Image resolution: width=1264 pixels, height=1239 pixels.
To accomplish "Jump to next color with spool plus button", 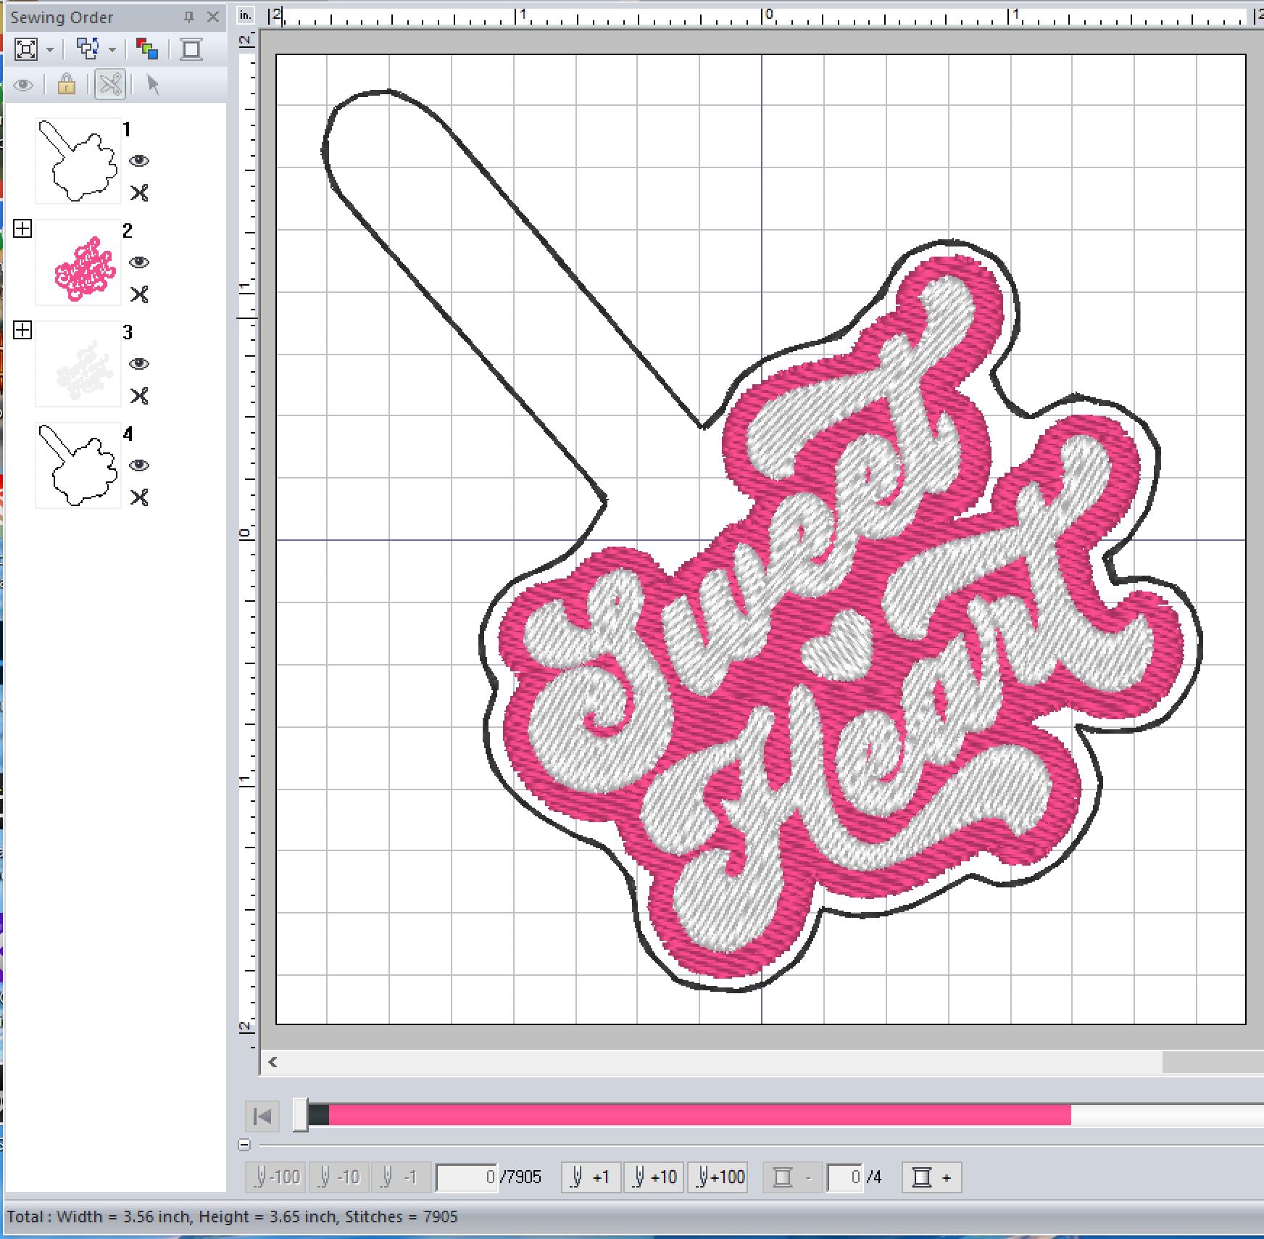I will click(x=931, y=1177).
